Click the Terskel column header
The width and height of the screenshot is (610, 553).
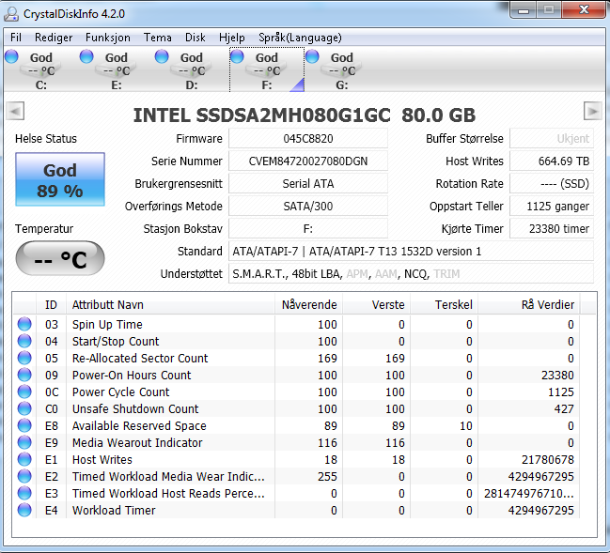coord(445,305)
